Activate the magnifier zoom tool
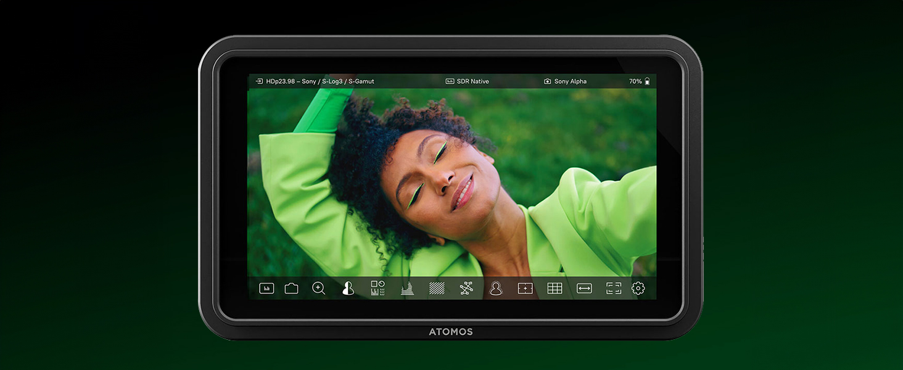Viewport: 903px width, 370px height. [318, 288]
